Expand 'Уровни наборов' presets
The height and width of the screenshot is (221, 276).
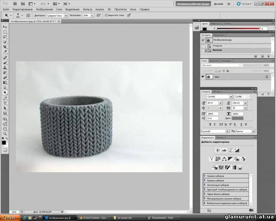pos(205,176)
